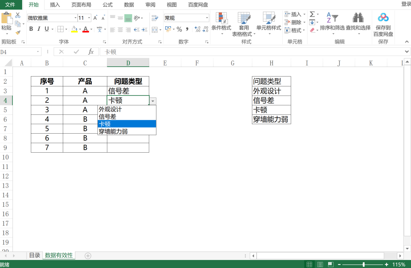Click the Paste icon
Viewport: 411px width, 268px height.
click(6, 18)
